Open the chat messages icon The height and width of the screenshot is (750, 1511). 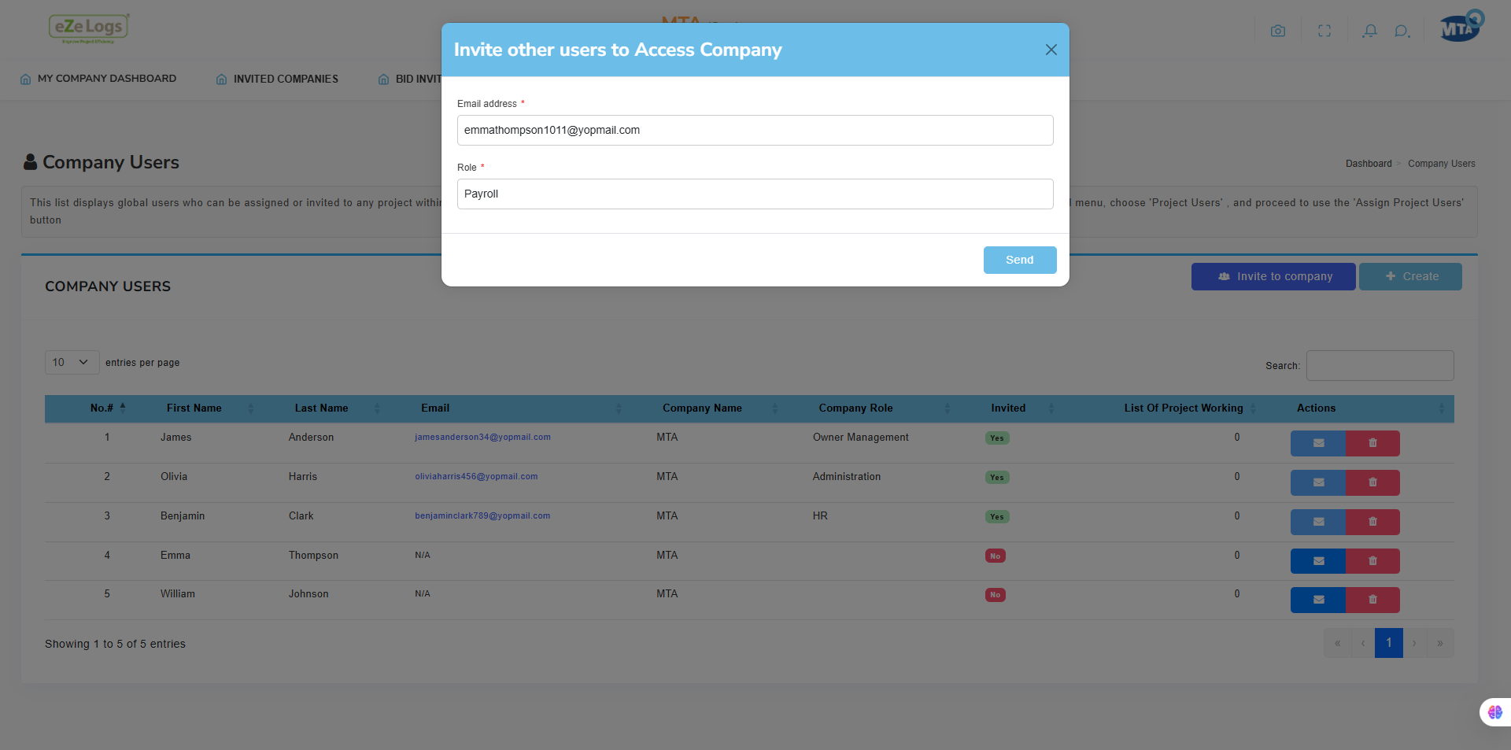(x=1402, y=31)
